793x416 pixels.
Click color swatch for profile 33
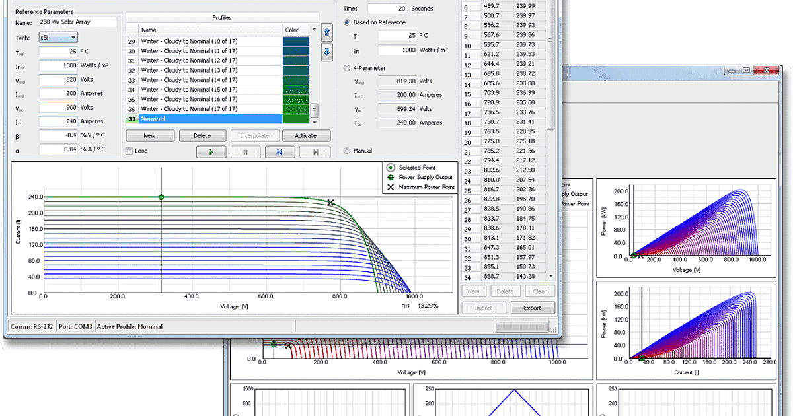click(295, 80)
